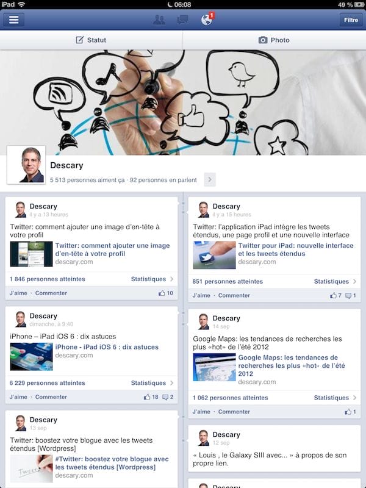Expand page info chevron beside likes count
Viewport: 366px width, 488px height.
click(x=210, y=179)
